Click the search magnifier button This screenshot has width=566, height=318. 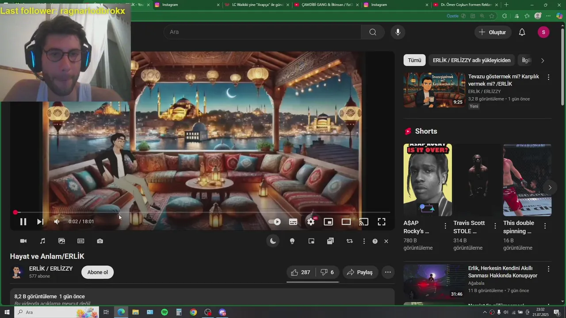pyautogui.click(x=373, y=32)
